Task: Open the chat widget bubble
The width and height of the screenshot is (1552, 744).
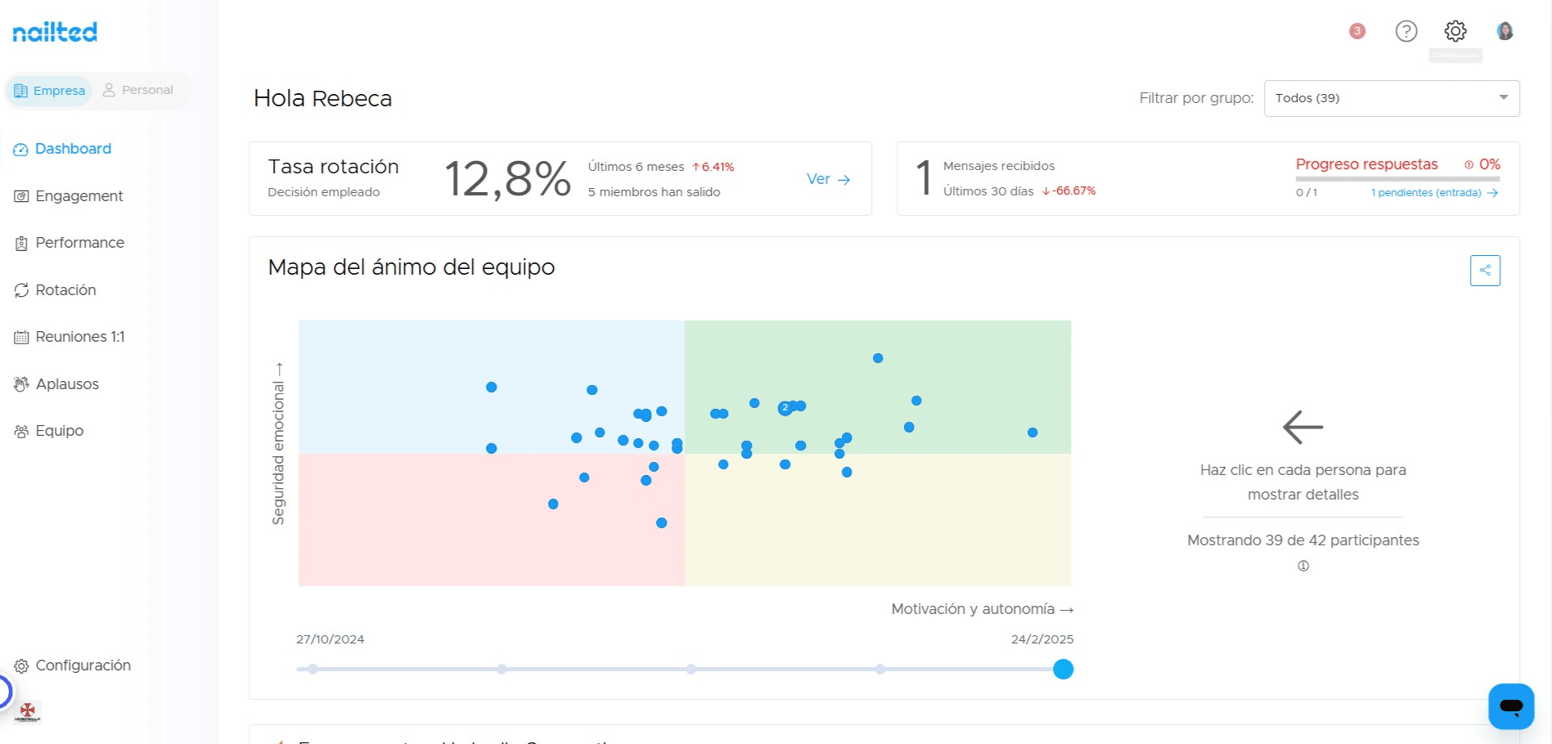Action: click(1510, 706)
